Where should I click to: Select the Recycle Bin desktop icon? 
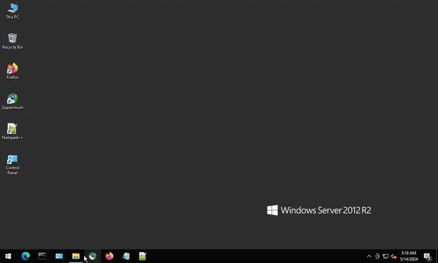(x=12, y=41)
